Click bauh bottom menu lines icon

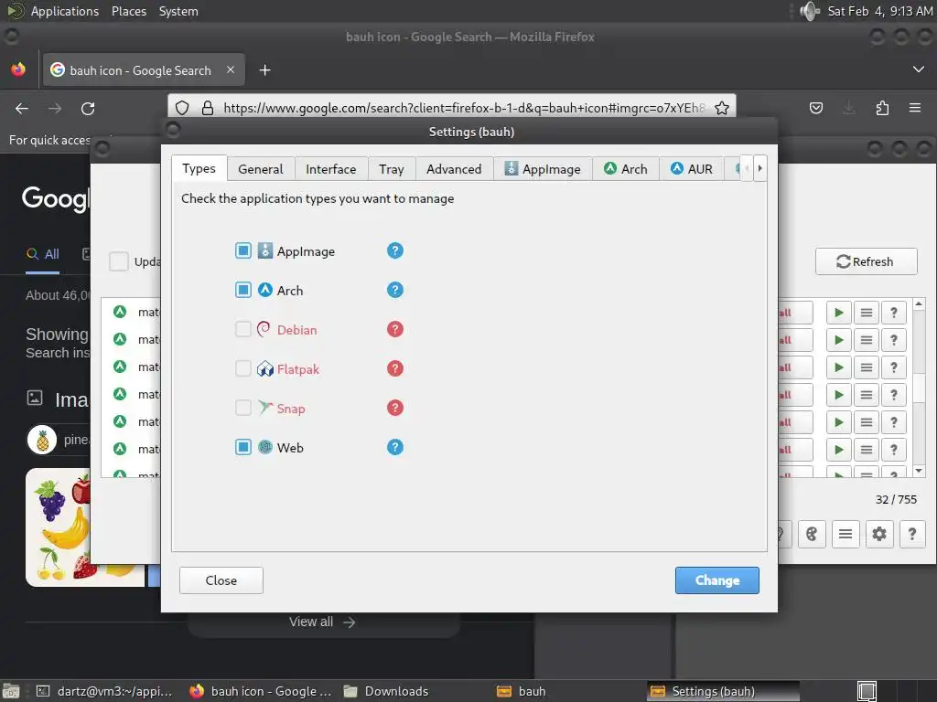pos(845,534)
